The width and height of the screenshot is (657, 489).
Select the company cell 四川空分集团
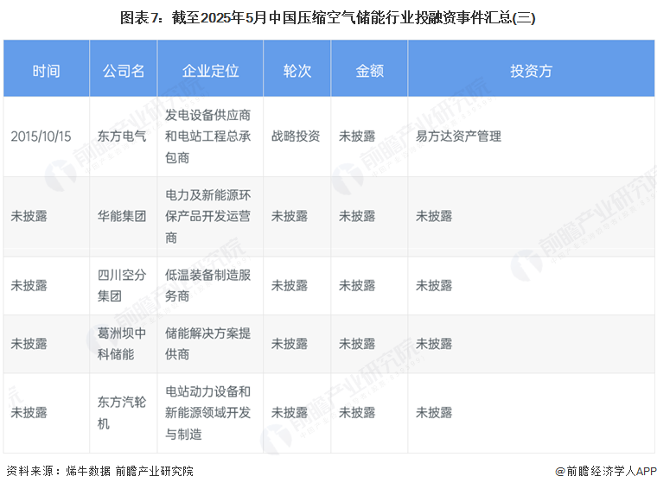(x=122, y=285)
